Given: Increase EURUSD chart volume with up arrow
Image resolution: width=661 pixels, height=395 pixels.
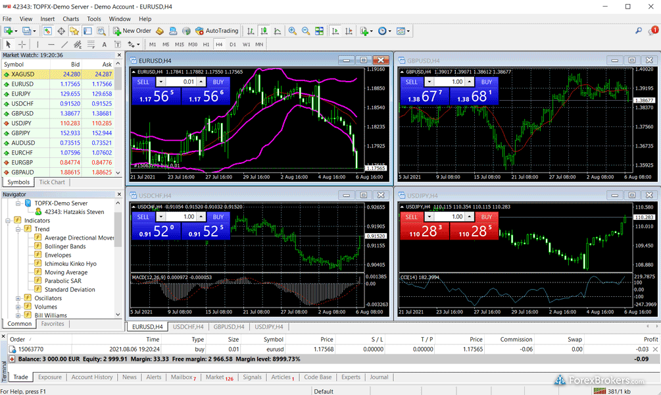Looking at the screenshot, I should 201,82.
